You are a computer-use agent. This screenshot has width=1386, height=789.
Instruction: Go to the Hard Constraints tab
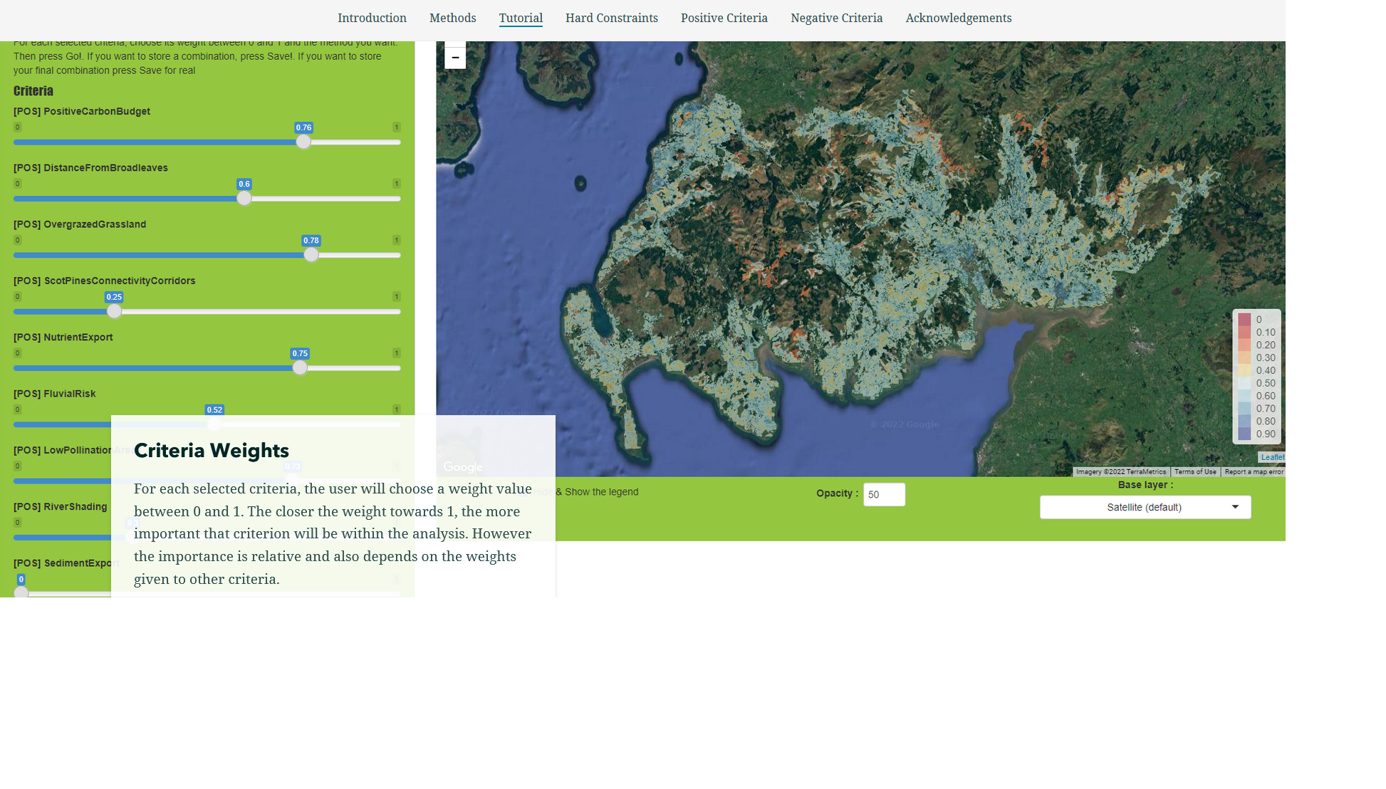click(611, 18)
